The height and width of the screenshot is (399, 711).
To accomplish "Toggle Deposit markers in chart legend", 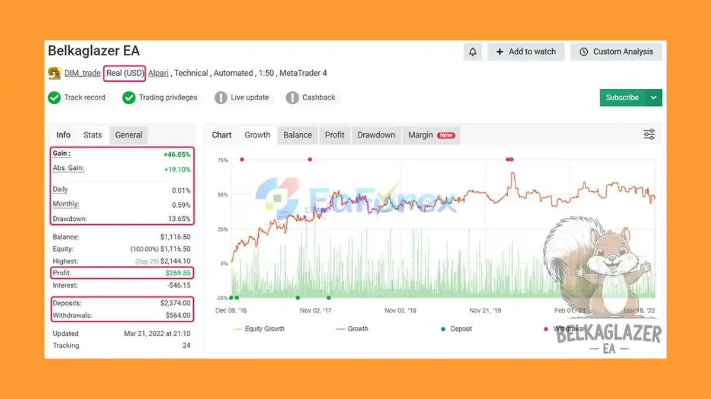I will [x=456, y=329].
